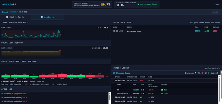Click the green 05-01 settlement bar
The image size is (222, 104).
tap(71, 76)
